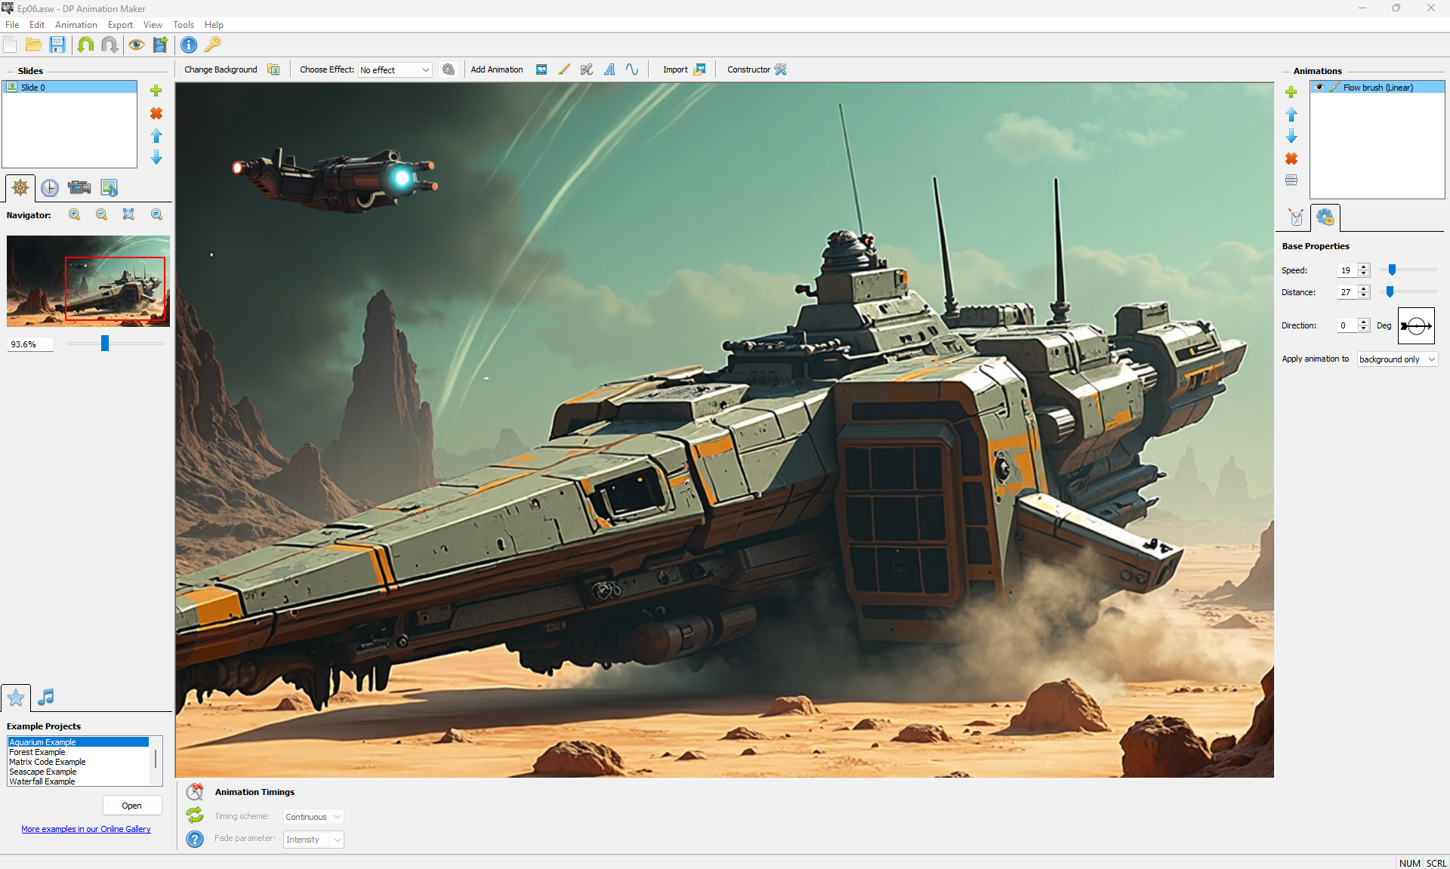The width and height of the screenshot is (1450, 869).
Task: Open the Animation menu
Action: tap(76, 25)
